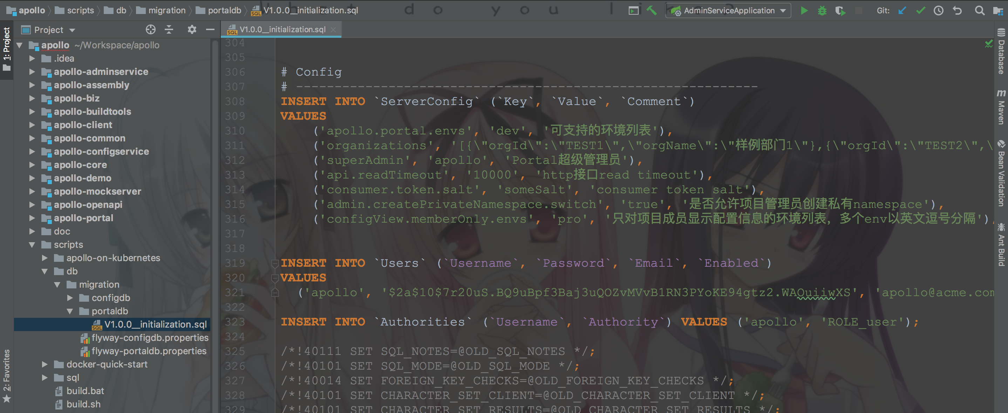This screenshot has height=413, width=1008.
Task: Open Search Everywhere magnifier icon
Action: pyautogui.click(x=979, y=10)
